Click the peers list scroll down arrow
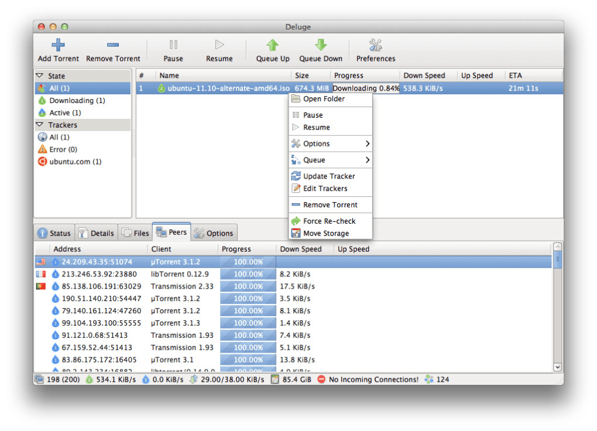 click(x=557, y=367)
